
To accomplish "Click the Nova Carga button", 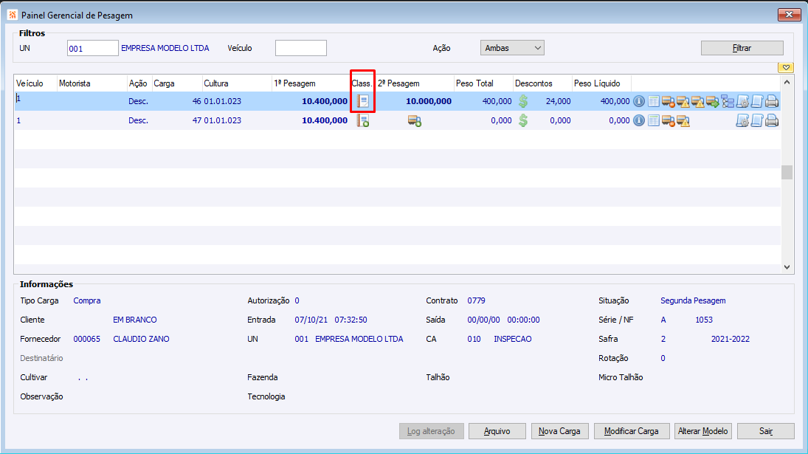I will 559,431.
